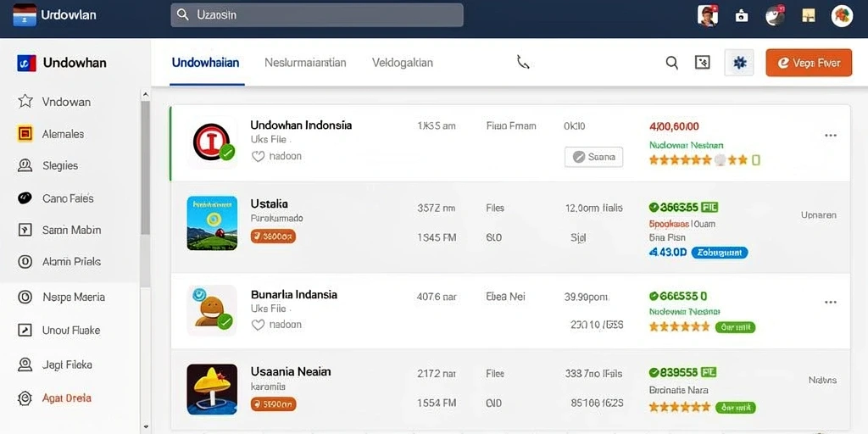Click the image frame icon near search
Viewport: 868px width, 434px height.
[702, 63]
